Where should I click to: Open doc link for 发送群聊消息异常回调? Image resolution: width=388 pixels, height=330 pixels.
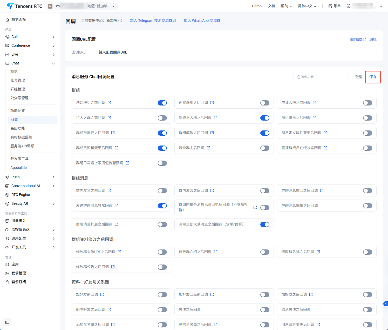[117, 206]
